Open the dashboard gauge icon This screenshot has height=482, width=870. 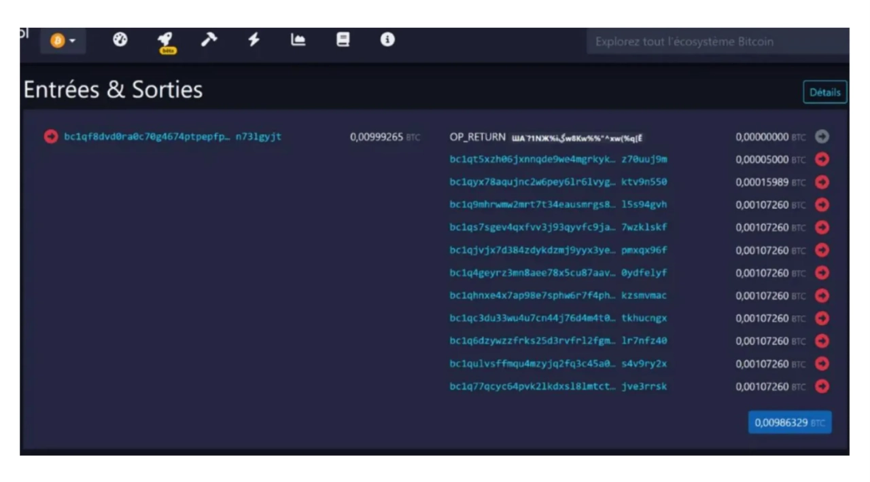[x=120, y=40]
